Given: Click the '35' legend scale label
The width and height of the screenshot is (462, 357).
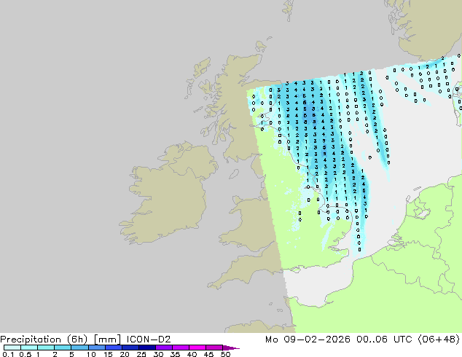Looking at the screenshot, I should (175, 354).
